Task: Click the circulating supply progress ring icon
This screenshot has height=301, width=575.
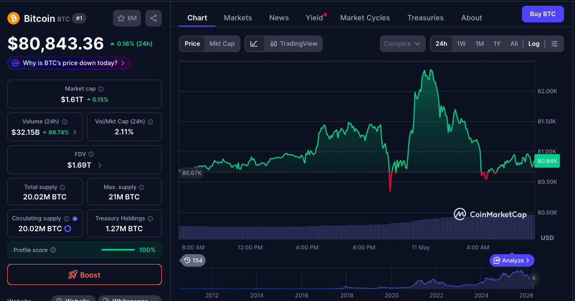Action: click(x=68, y=229)
